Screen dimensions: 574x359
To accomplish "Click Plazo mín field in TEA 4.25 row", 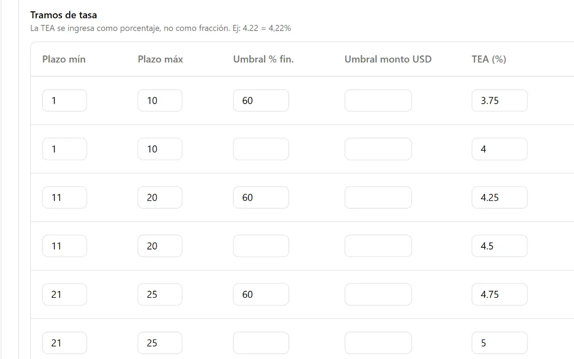I will click(x=65, y=197).
